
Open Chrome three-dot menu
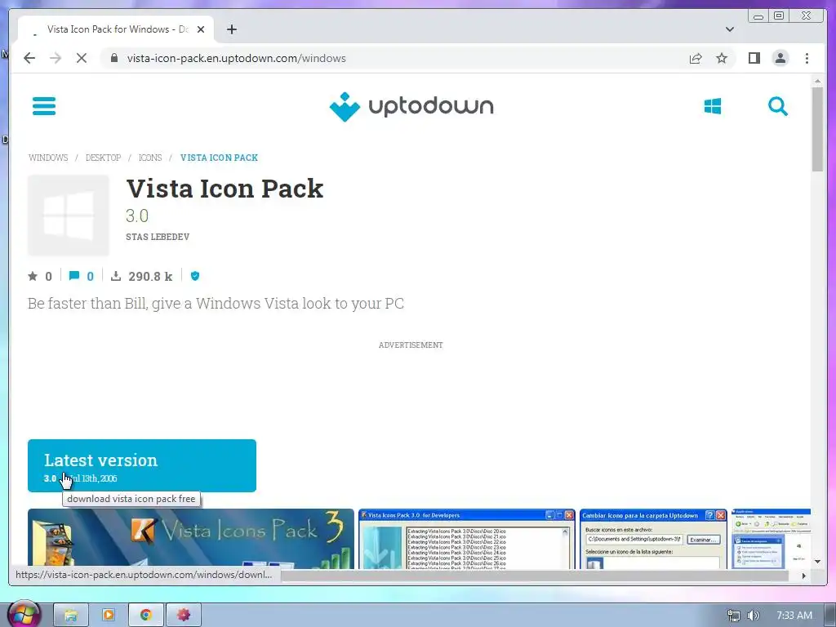pos(807,58)
